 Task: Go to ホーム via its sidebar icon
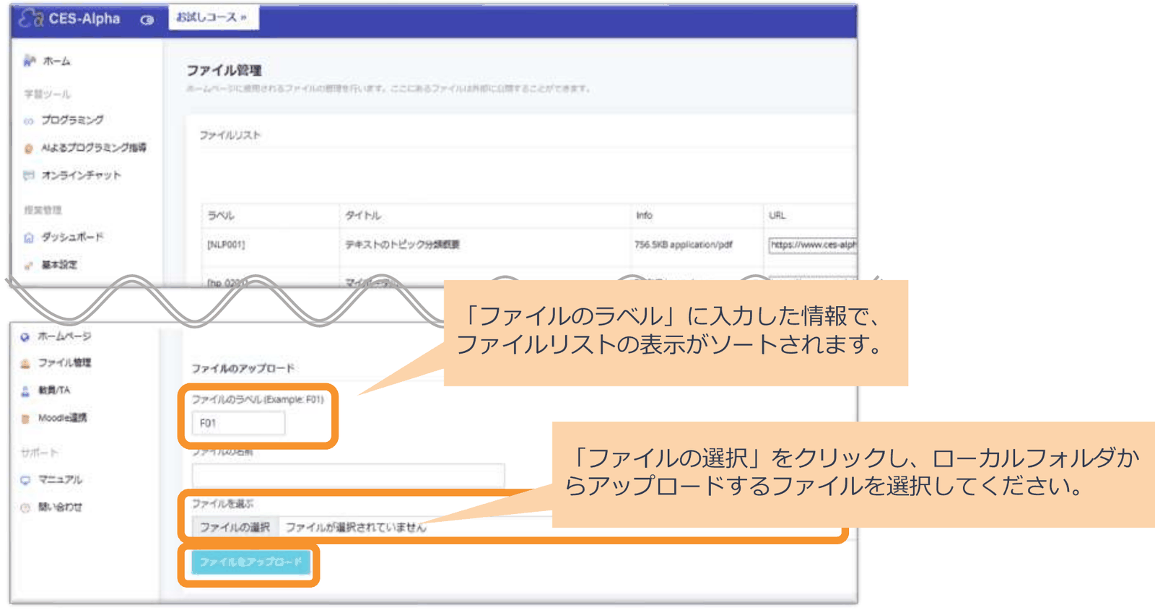(x=29, y=61)
